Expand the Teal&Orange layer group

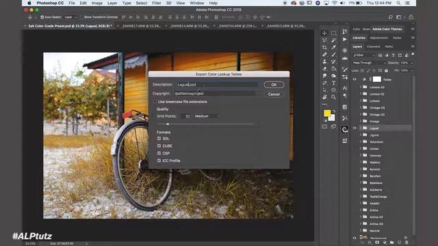(361, 197)
